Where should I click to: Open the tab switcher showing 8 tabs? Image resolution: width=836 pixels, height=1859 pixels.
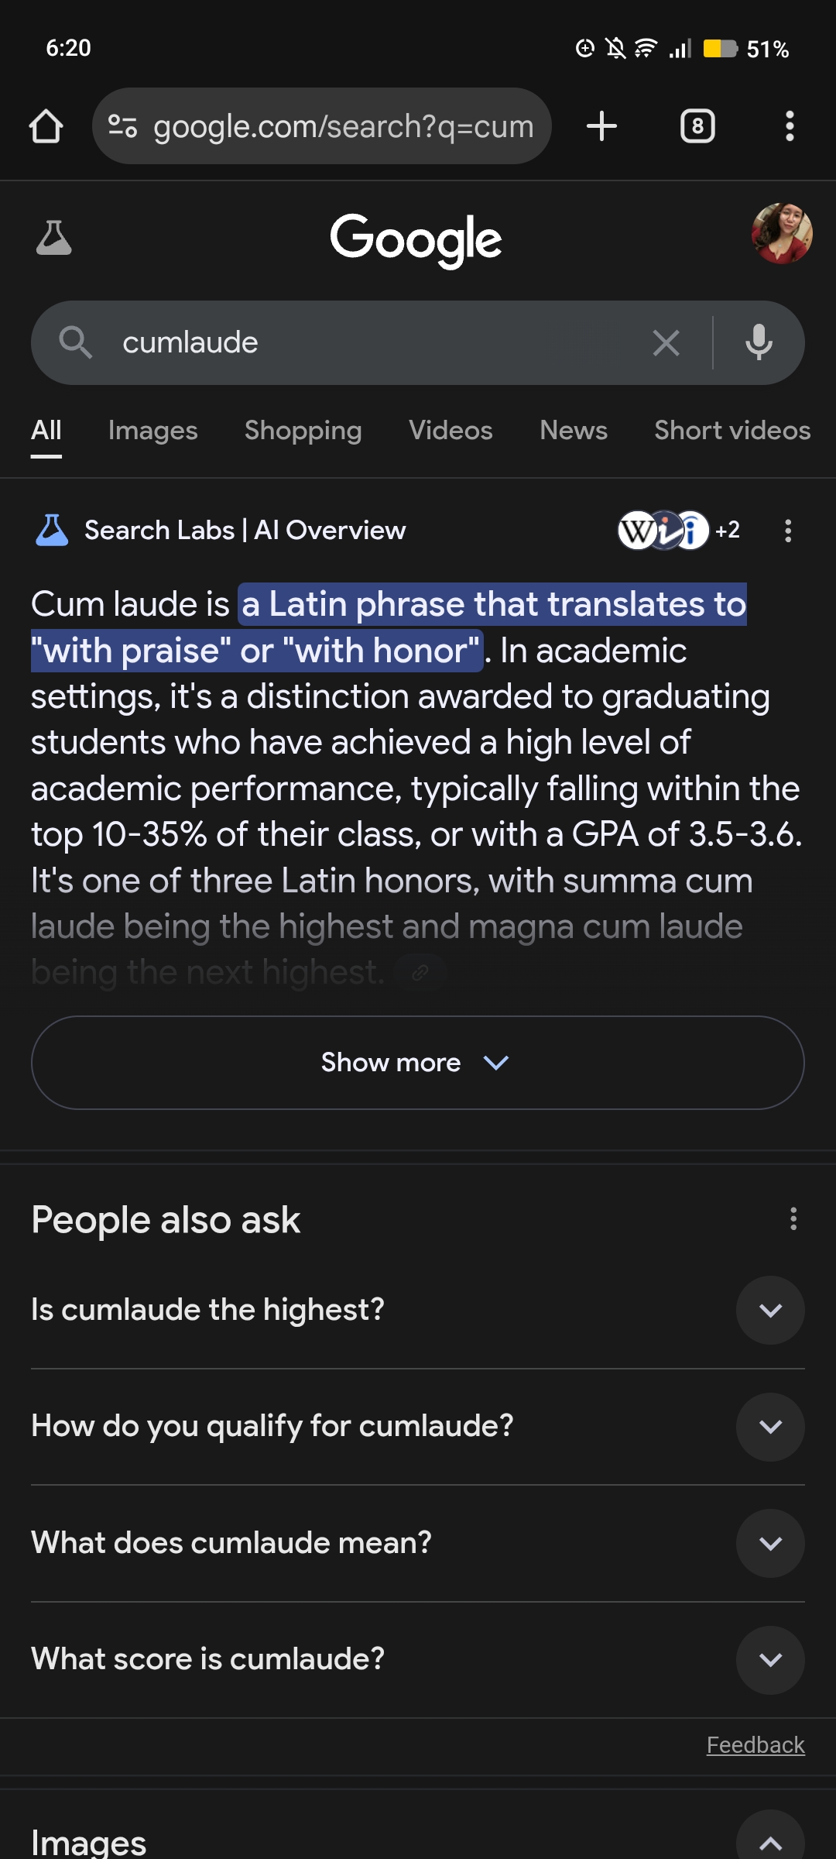coord(697,126)
